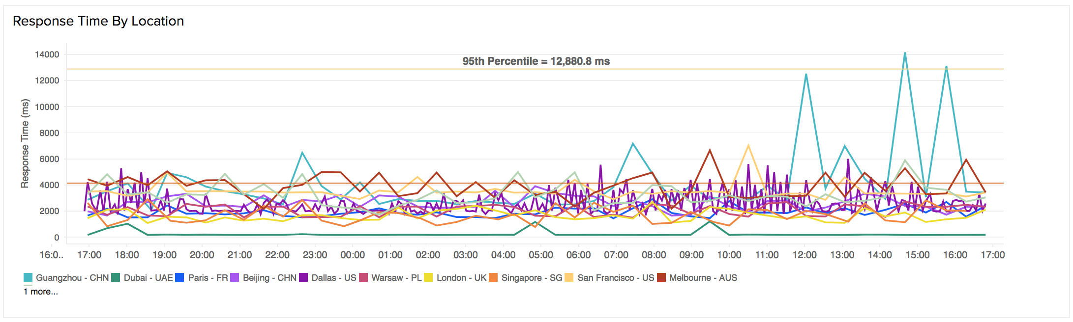Image resolution: width=1073 pixels, height=322 pixels.
Task: Click the San Francisco - US legend swatch
Action: pos(569,278)
